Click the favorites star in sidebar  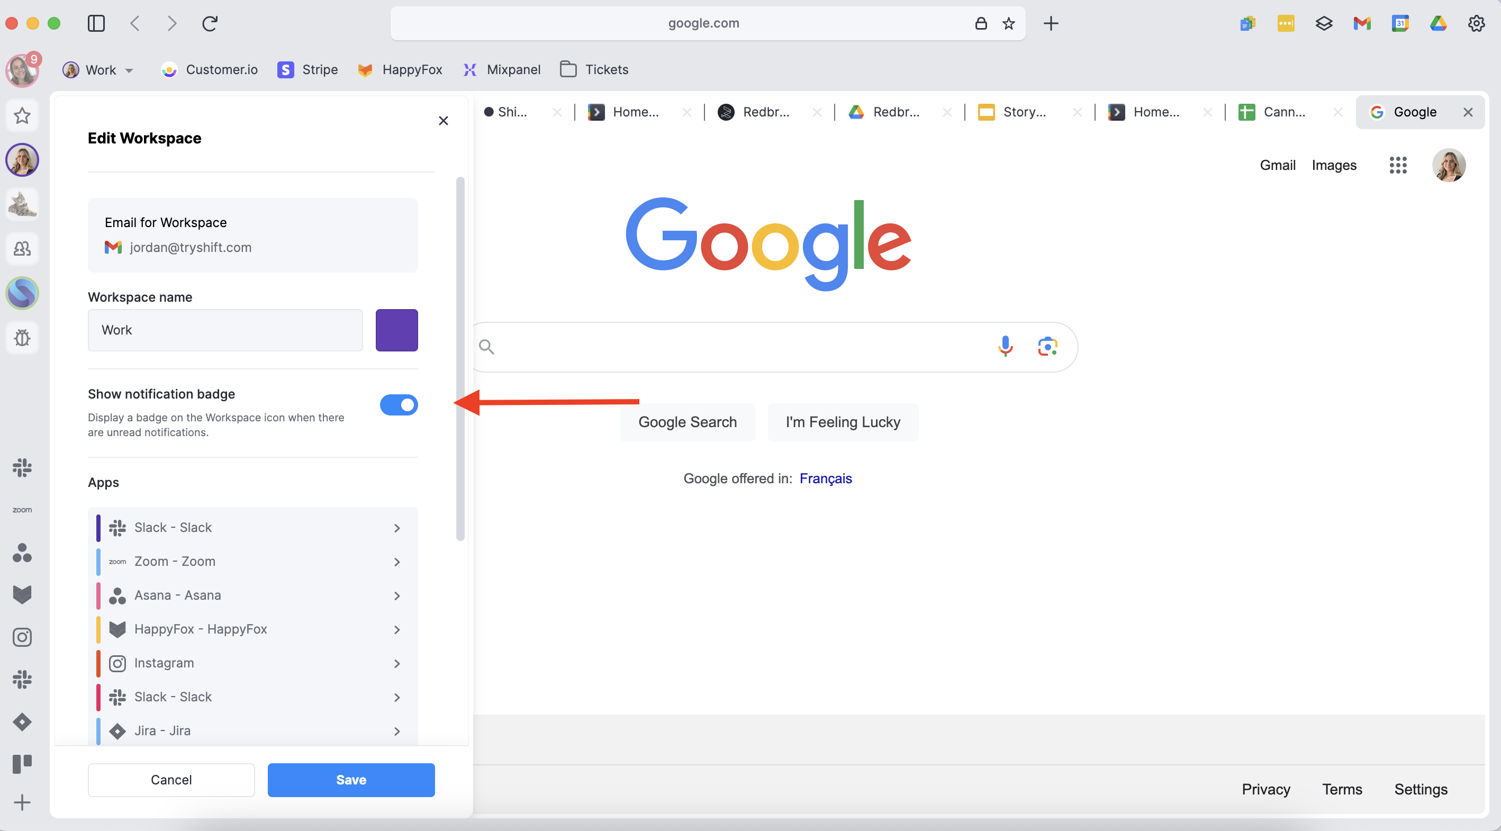(x=22, y=115)
